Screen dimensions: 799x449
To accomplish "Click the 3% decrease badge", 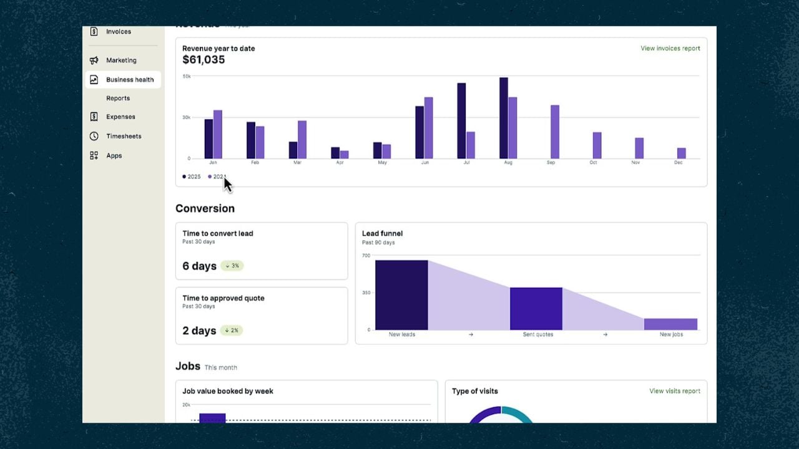I will (x=232, y=266).
